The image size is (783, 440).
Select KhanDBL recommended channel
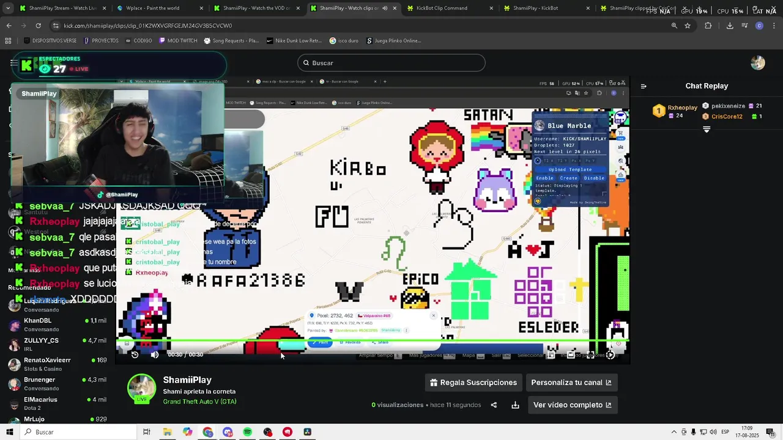coord(58,324)
